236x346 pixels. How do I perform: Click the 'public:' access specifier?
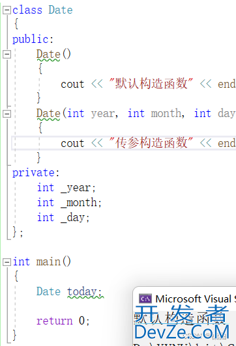tap(33, 40)
